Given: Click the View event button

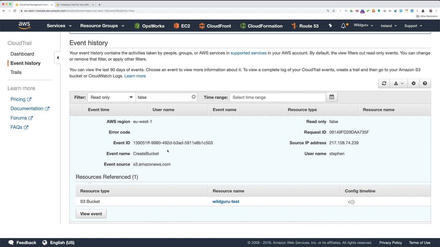Looking at the screenshot, I should click(91, 214).
